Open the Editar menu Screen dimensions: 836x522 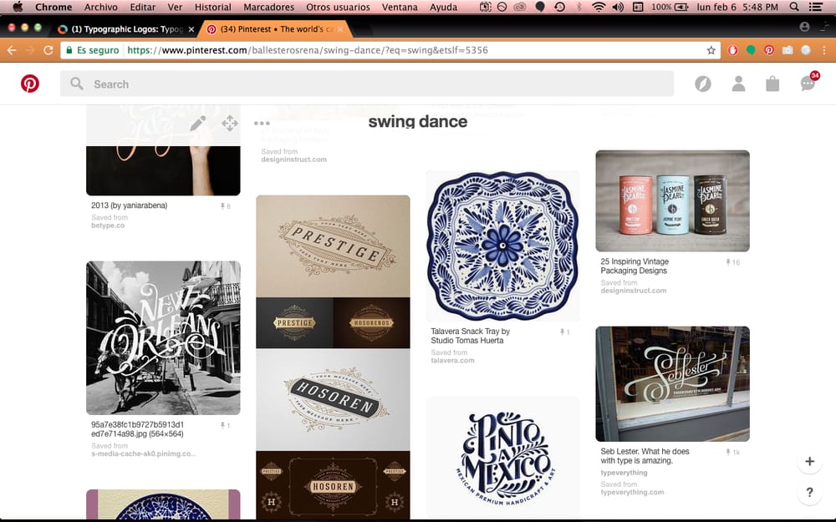click(x=143, y=7)
